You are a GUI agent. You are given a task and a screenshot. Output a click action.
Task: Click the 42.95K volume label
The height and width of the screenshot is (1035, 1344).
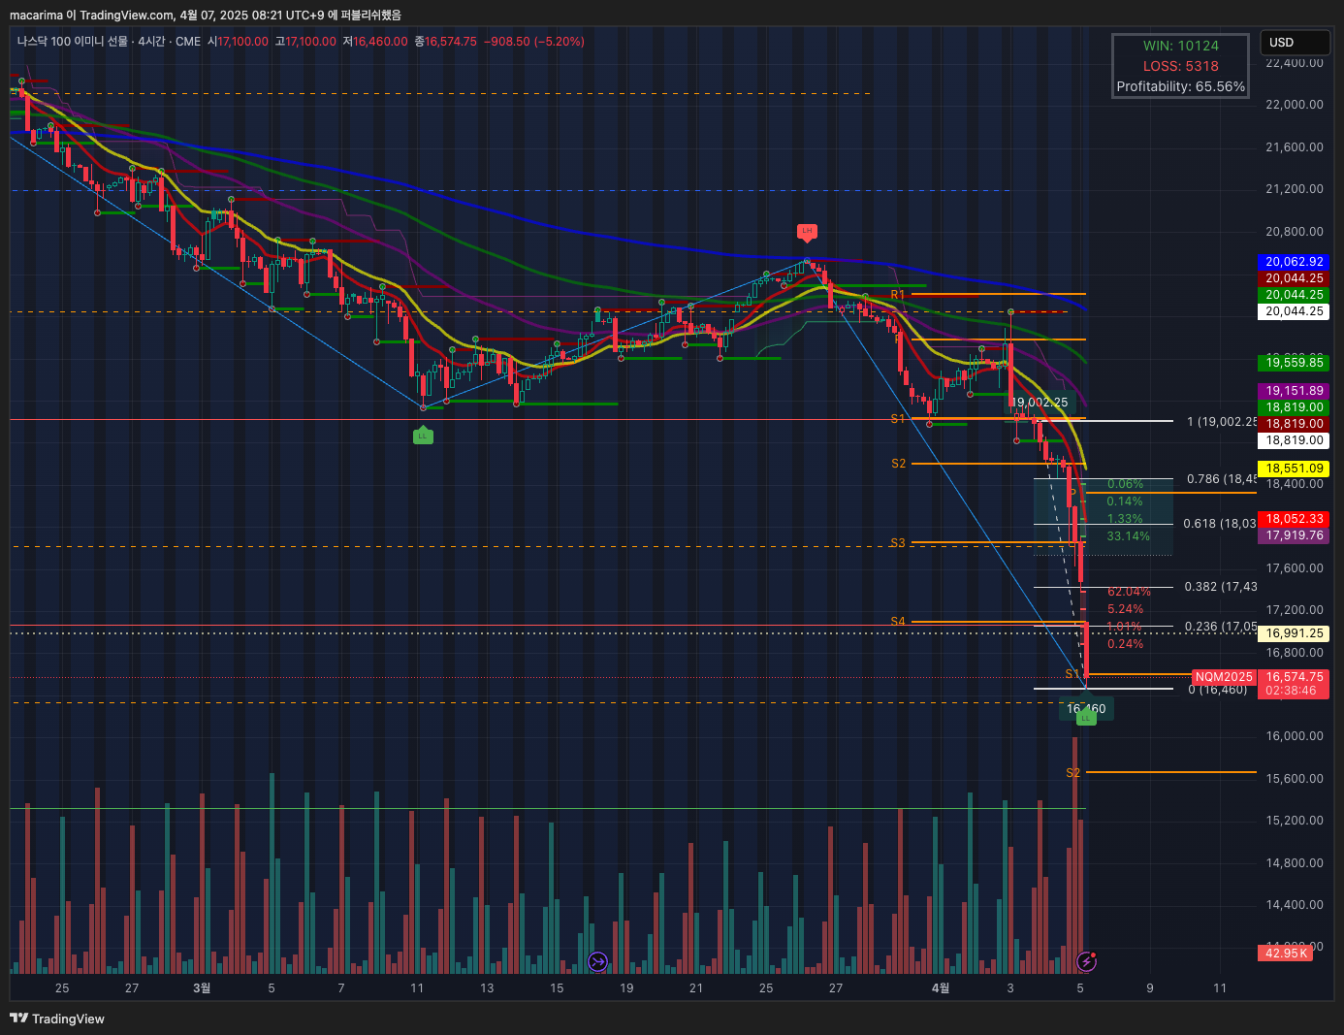pyautogui.click(x=1286, y=954)
